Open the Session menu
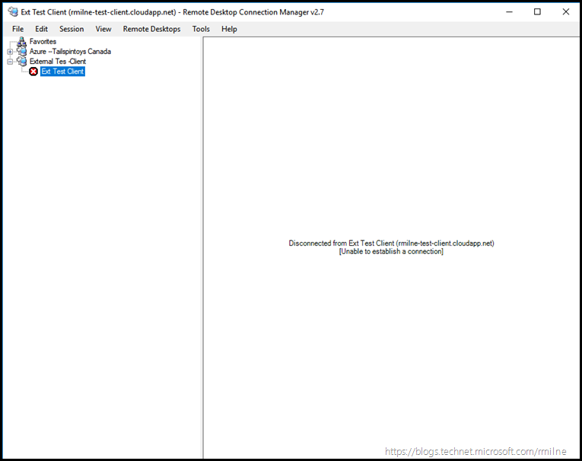582x461 pixels. point(72,29)
